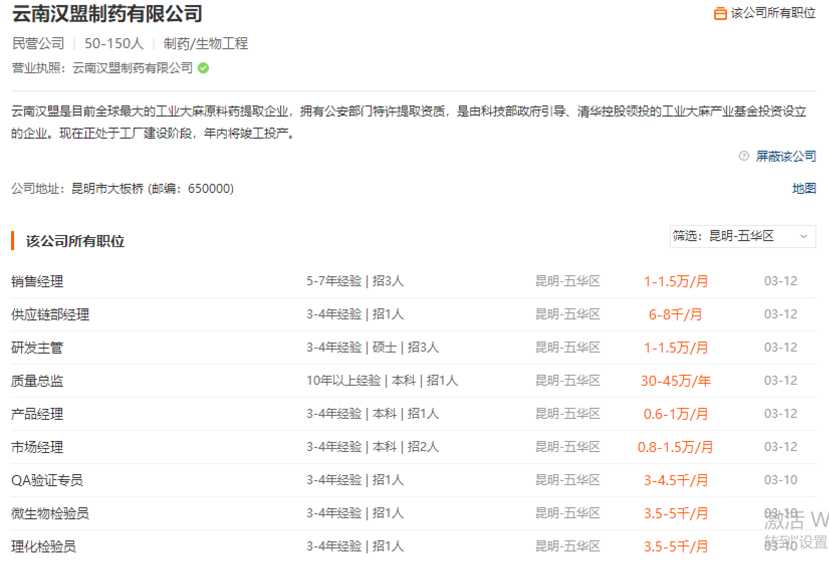
Task: Click the 制药/生物工程 industry text
Action: pos(206,44)
